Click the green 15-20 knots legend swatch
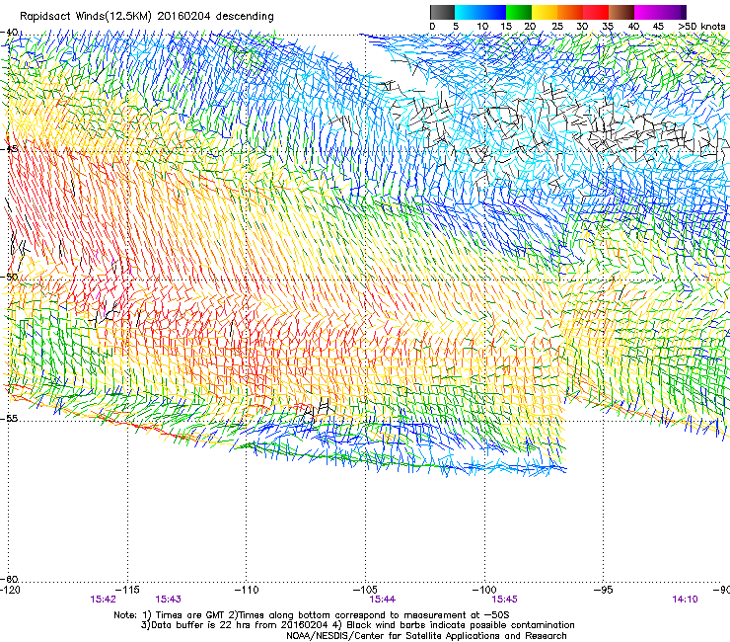Viewport: 730px width, 642px height. (519, 12)
